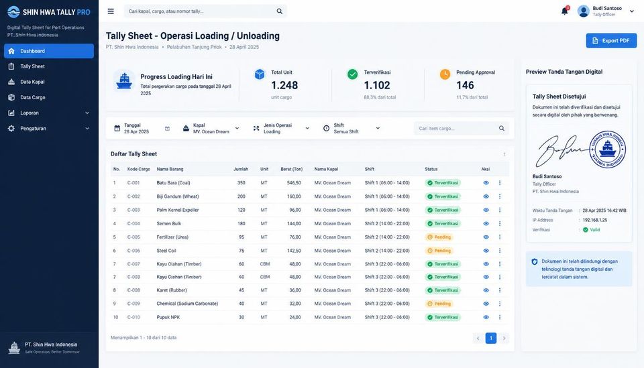The width and height of the screenshot is (644, 368).
Task: Click the Cari item cargo search field
Action: [462, 129]
